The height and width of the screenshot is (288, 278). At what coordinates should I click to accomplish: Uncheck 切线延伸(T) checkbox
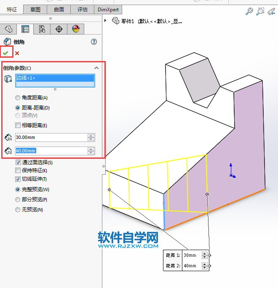point(18,179)
